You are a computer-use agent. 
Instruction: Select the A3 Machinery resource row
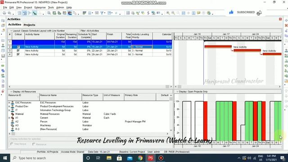tap(88, 126)
